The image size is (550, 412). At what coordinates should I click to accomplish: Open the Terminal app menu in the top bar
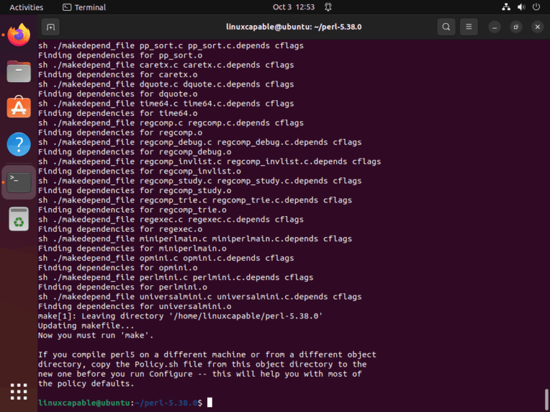(84, 7)
